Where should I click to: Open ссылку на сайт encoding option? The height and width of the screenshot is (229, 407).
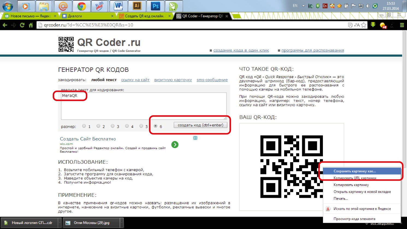pyautogui.click(x=135, y=80)
